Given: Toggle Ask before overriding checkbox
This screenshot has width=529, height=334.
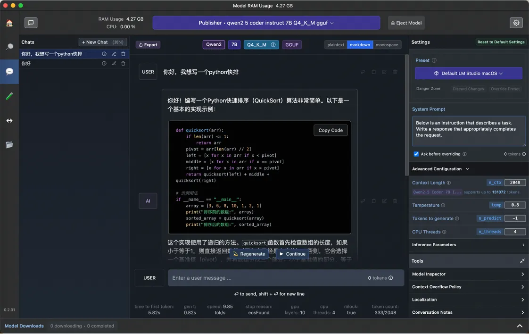Looking at the screenshot, I should 416,154.
